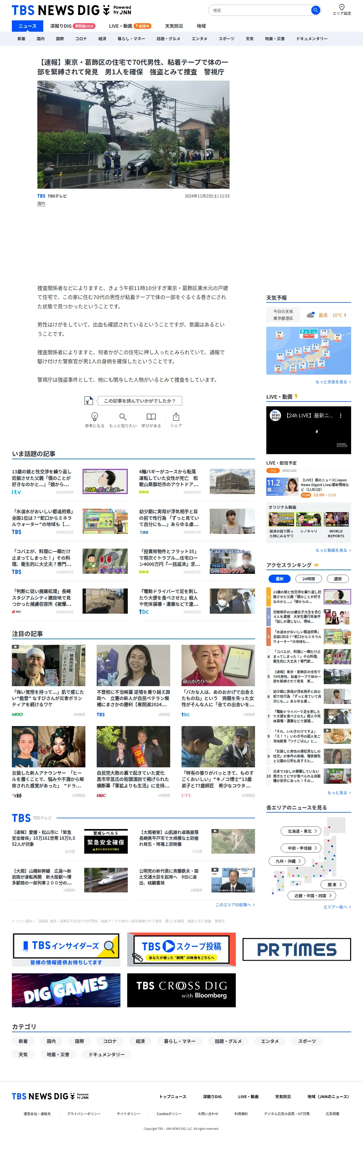Open もっと動画を見る link

pyautogui.click(x=333, y=550)
